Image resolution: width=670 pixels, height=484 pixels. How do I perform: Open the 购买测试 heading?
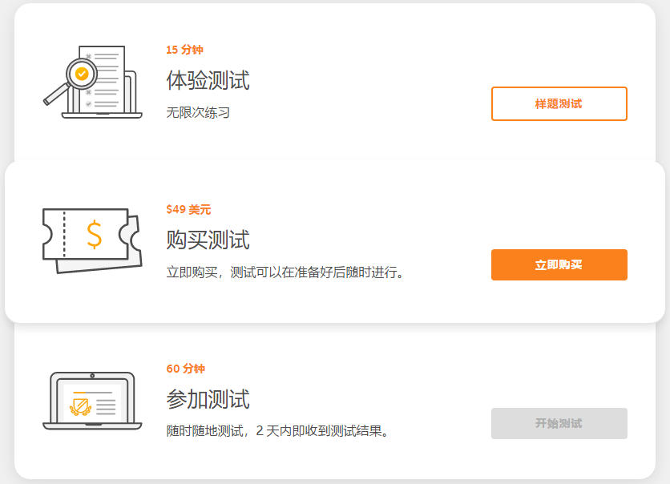(x=208, y=240)
